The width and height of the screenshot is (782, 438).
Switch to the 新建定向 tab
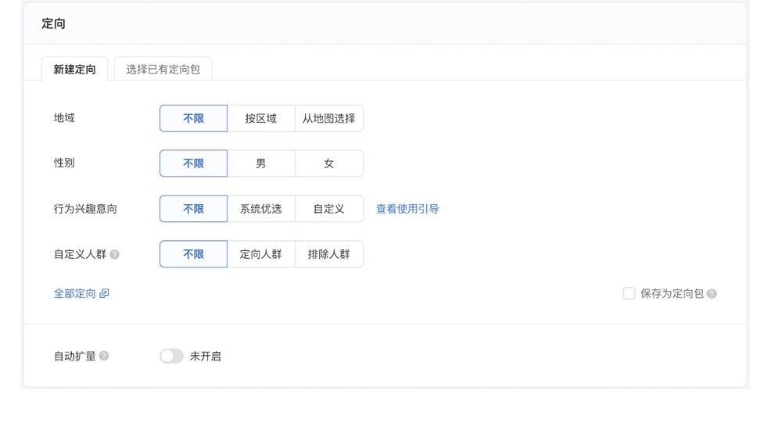74,69
